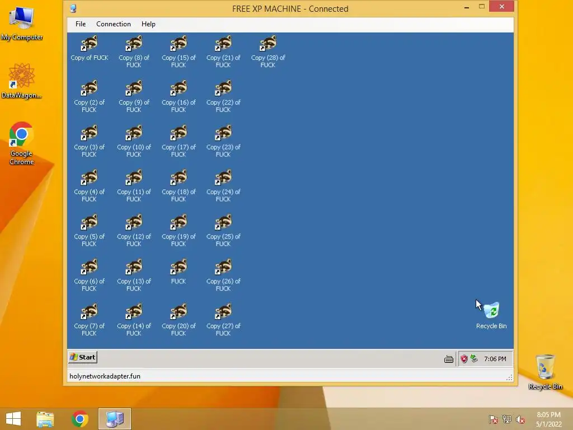Select the 'Copy (23) of FUCK' shortcut
This screenshot has width=573, height=430.
tap(223, 141)
